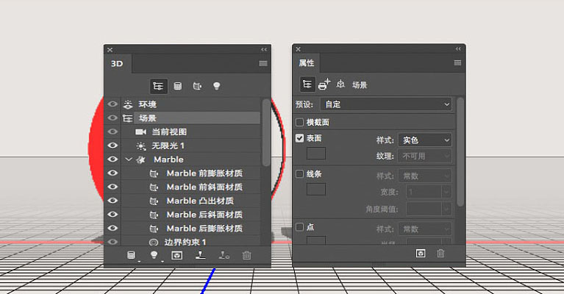The image size is (564, 294).
Task: Delete selected item in 3D panel
Action: click(246, 255)
